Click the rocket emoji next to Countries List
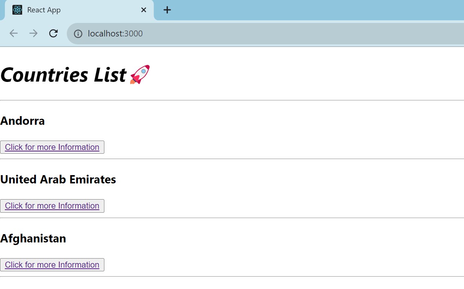This screenshot has height=289, width=464. 140,74
